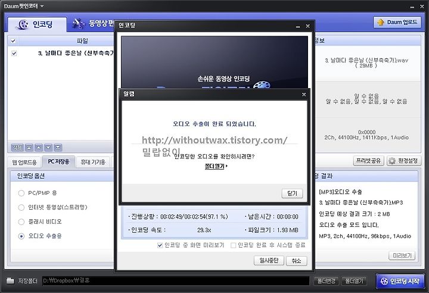Click the scissors icon on 동영상 편집 tab
Screen dimensions: 429x293
pyautogui.click(x=78, y=24)
